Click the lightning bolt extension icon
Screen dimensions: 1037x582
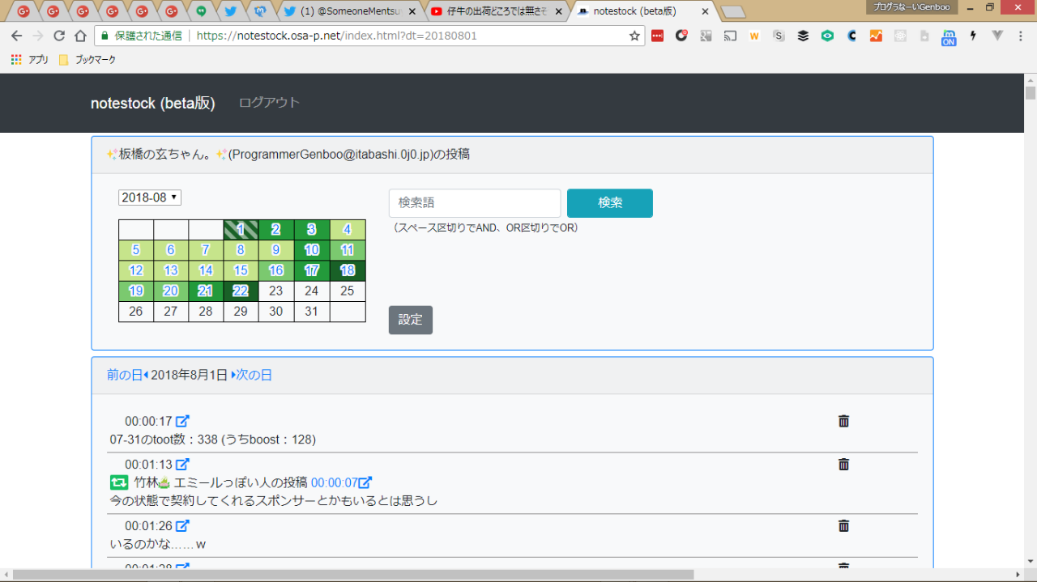(x=973, y=36)
